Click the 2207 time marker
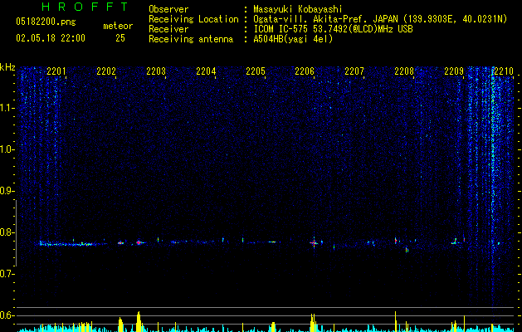 coord(354,71)
